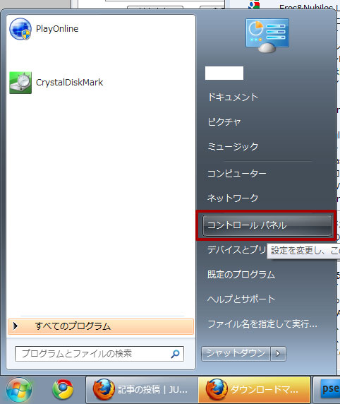Open the Google Chrome taskbar icon
Viewport: 340px width, 404px height.
[63, 389]
